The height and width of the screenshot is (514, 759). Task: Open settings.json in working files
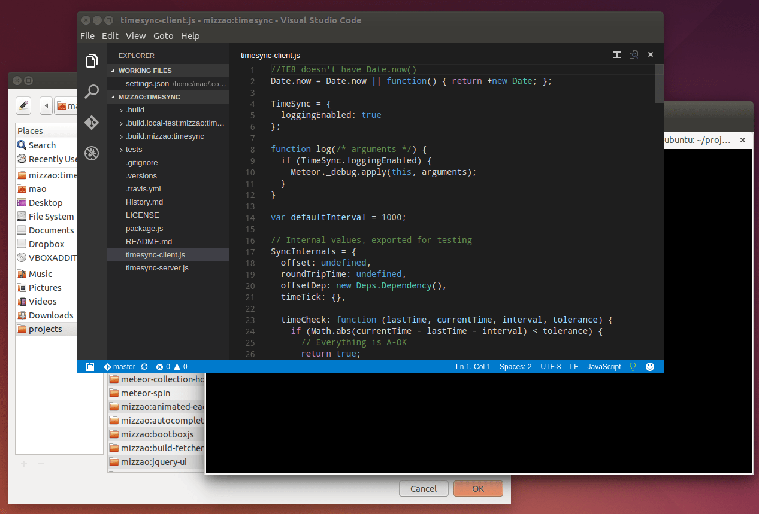point(168,84)
